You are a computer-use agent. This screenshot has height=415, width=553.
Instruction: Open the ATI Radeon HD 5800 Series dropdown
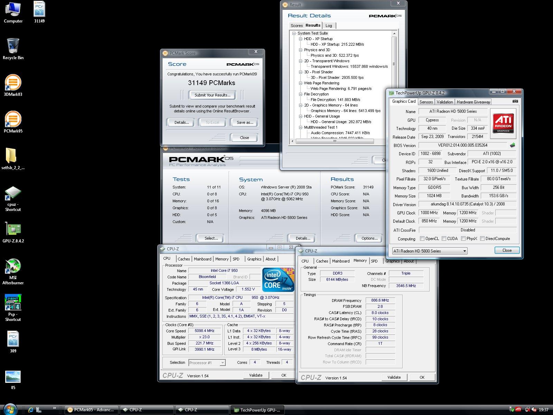(430, 251)
